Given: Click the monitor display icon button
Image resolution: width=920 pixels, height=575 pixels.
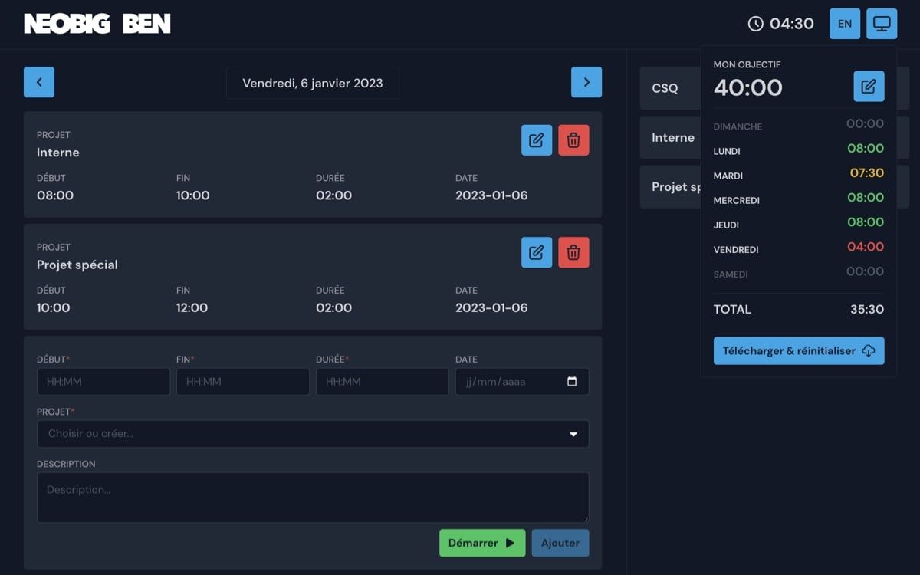Looking at the screenshot, I should [882, 24].
